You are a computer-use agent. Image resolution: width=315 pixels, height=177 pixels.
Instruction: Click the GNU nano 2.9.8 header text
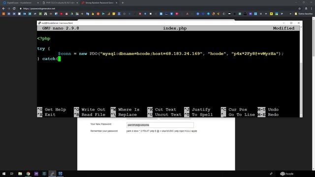[61, 29]
